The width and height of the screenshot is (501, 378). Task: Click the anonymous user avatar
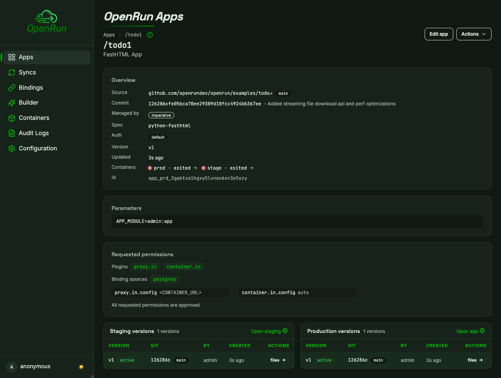12,367
